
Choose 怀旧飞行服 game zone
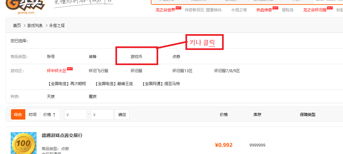(x=99, y=71)
